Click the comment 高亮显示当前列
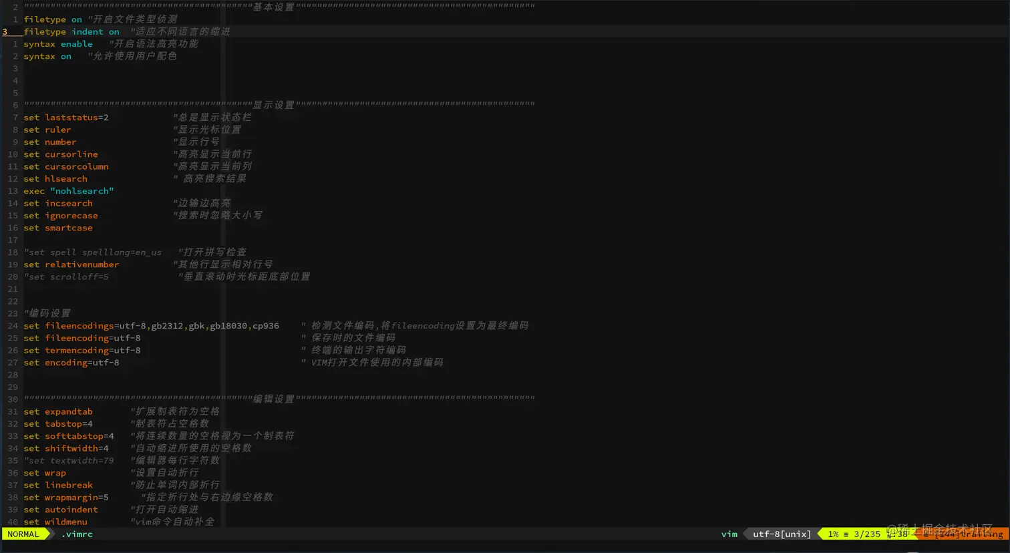Viewport: 1010px width, 553px height. pos(212,166)
